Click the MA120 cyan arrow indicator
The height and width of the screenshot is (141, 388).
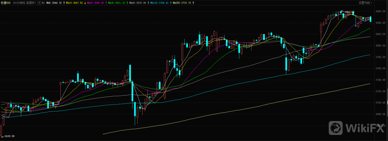point(171,3)
